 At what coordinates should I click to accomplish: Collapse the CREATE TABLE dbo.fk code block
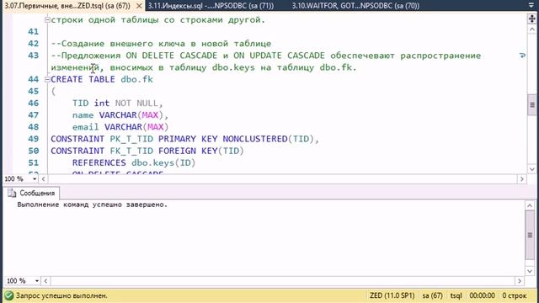pos(47,79)
